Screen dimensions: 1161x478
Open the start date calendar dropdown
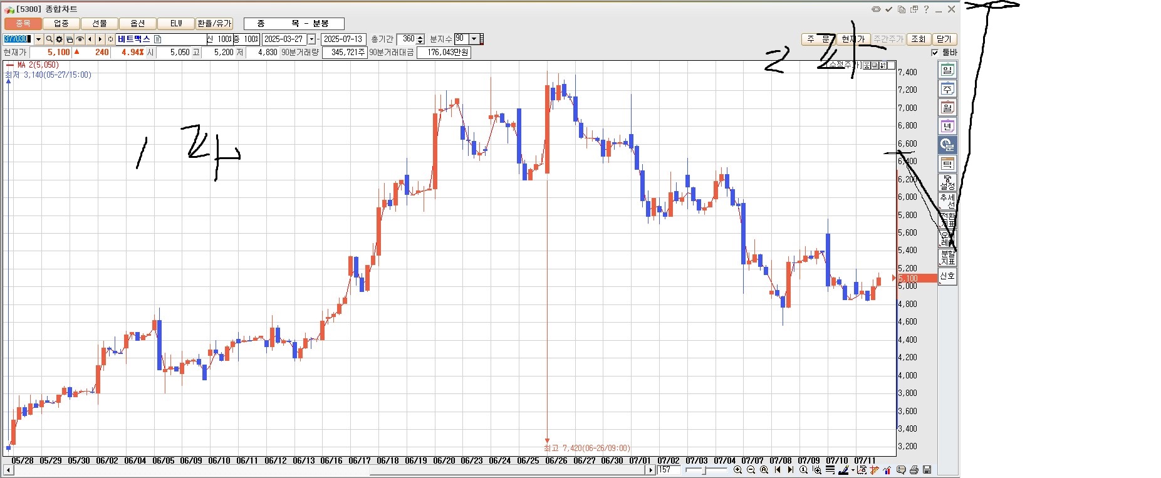click(311, 39)
